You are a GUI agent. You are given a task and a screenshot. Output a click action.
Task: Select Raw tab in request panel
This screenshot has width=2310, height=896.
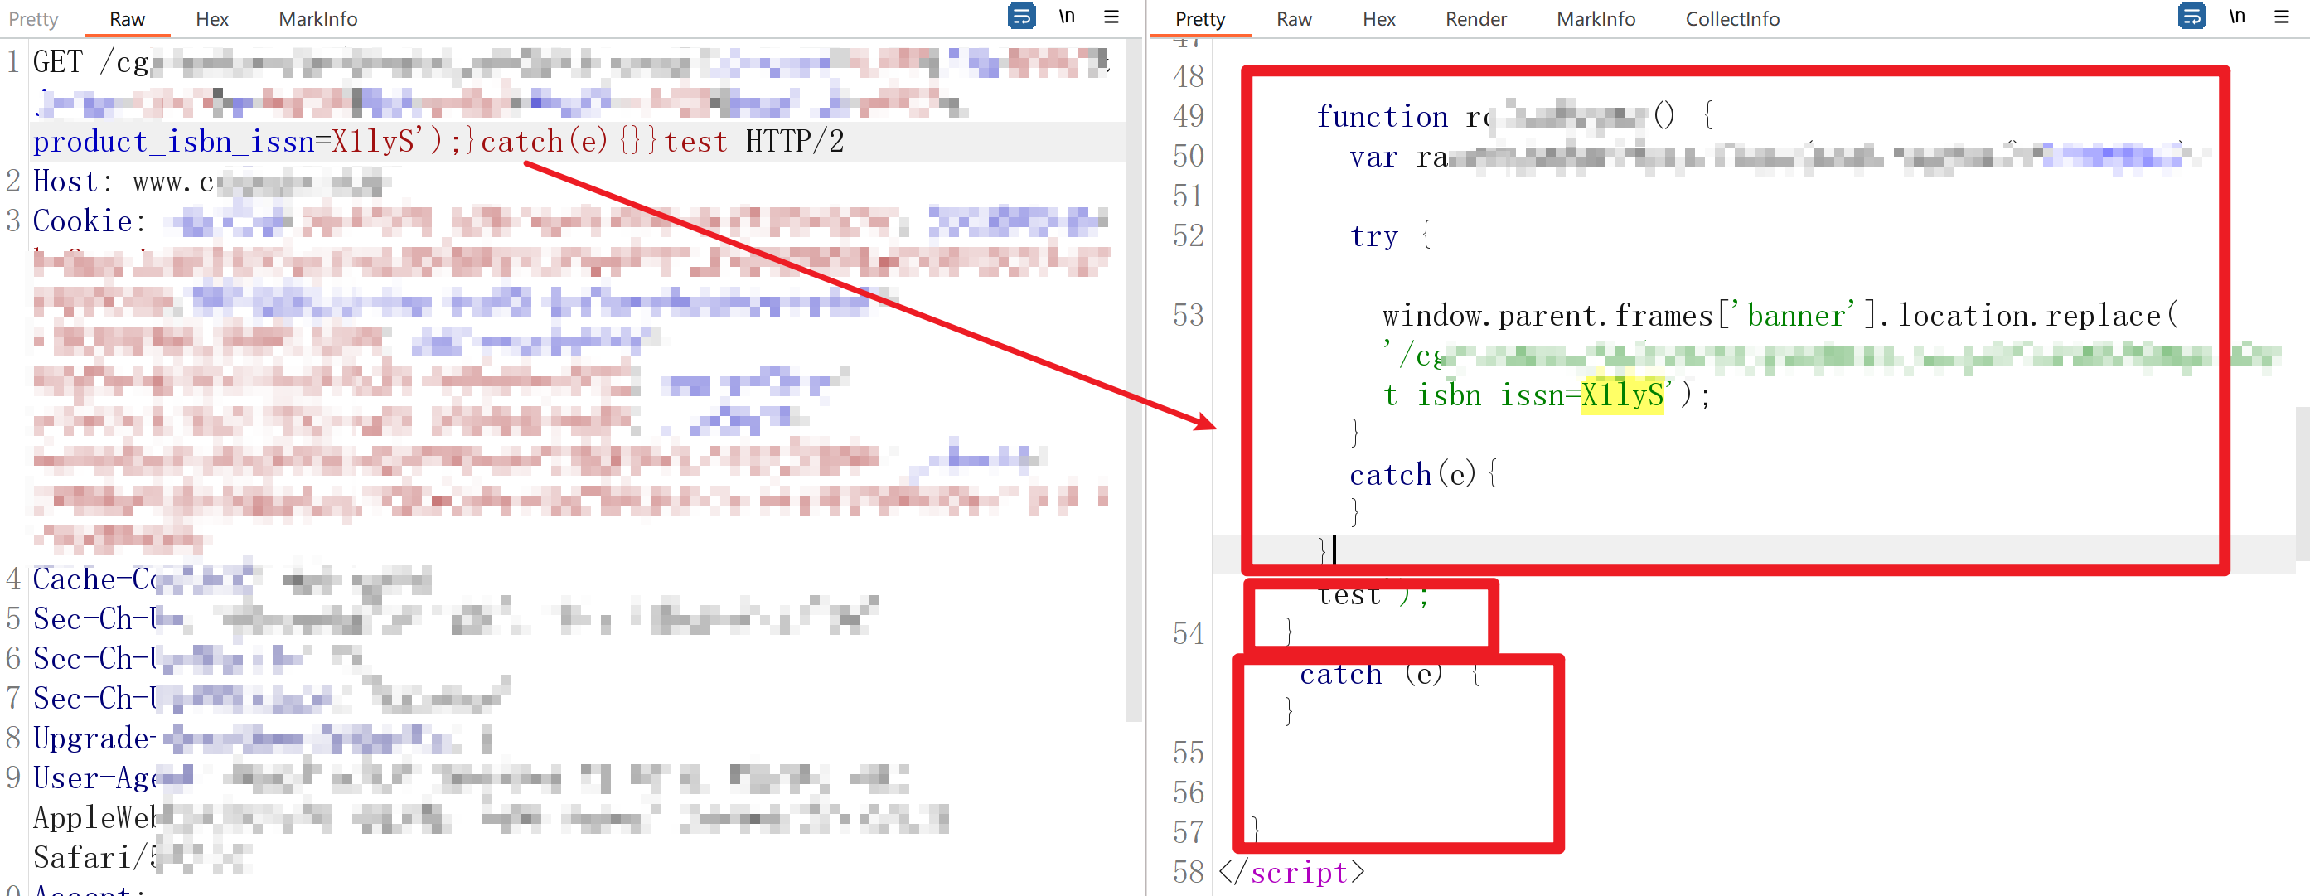pos(127,19)
